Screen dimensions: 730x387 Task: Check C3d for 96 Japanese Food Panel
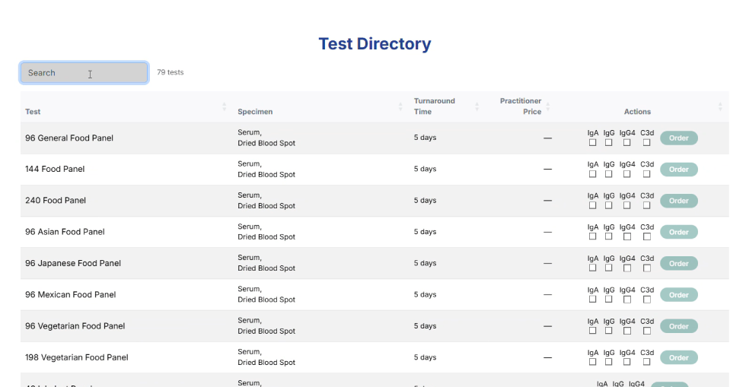click(647, 268)
